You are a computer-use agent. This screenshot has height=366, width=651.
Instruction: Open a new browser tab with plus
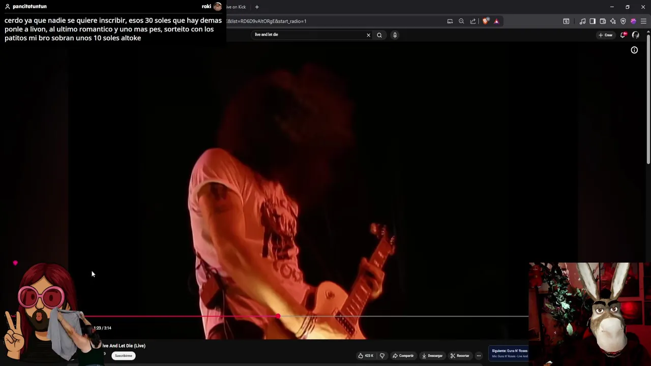tap(257, 7)
